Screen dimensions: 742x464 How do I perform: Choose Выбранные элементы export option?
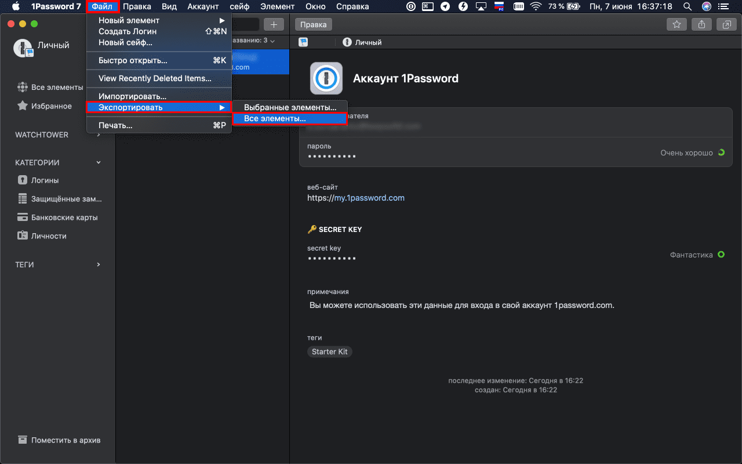click(290, 107)
